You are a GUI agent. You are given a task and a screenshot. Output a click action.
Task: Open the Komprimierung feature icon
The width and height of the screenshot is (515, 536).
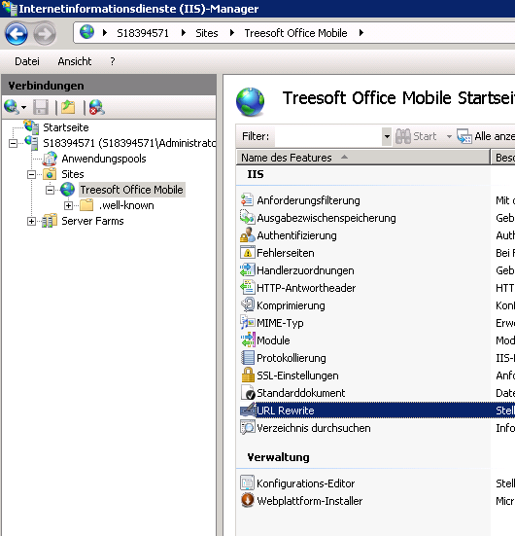pos(248,304)
